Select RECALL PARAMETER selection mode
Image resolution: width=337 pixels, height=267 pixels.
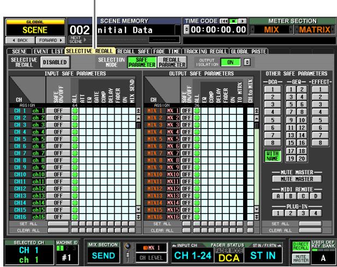172,62
